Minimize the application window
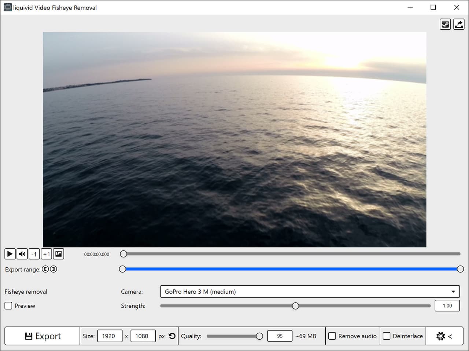 [410, 7]
